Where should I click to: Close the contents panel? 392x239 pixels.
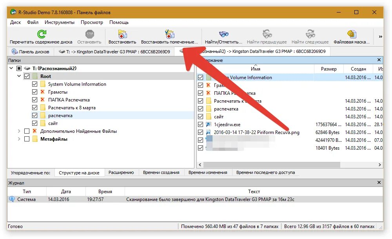[379, 60]
